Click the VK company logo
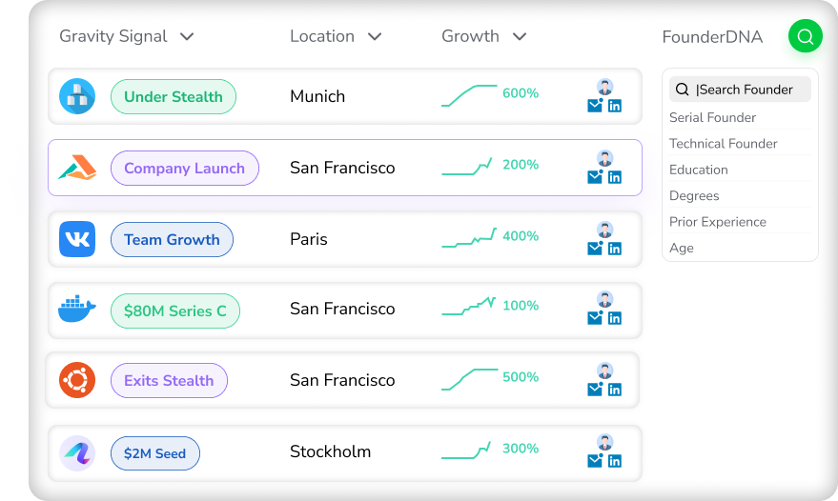 click(77, 239)
